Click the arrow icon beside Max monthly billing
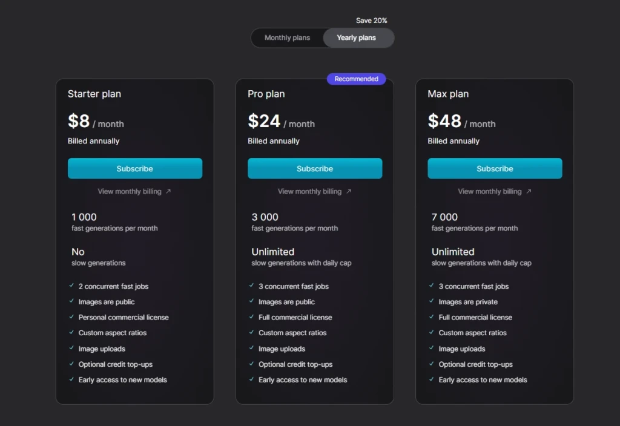 coord(528,191)
